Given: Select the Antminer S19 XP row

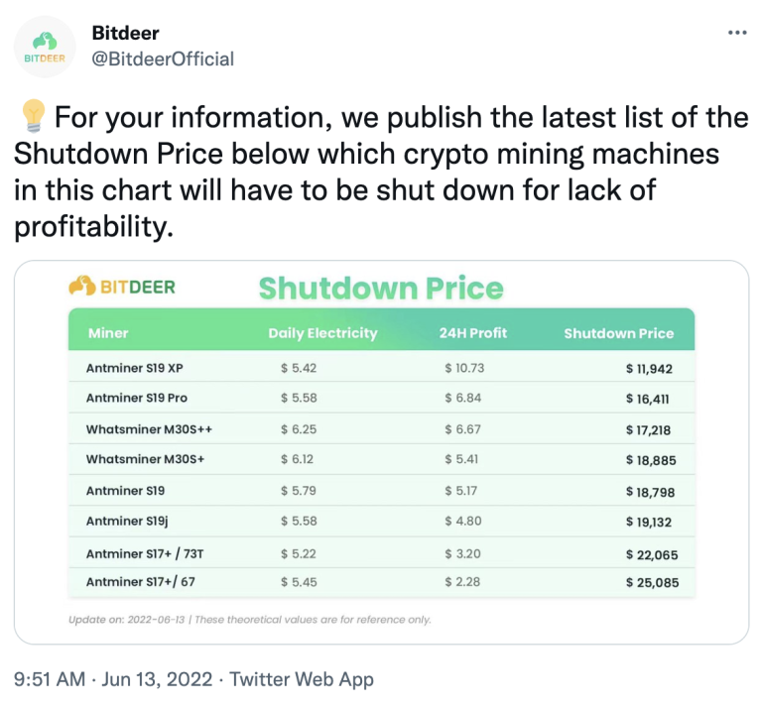Looking at the screenshot, I should point(381,368).
